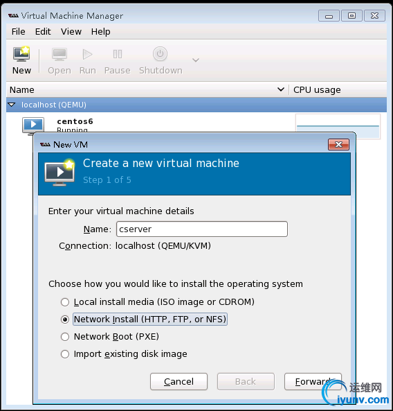Viewport: 393px width, 411px height.
Task: Close the Virtual Machine Manager window
Action: [x=375, y=16]
